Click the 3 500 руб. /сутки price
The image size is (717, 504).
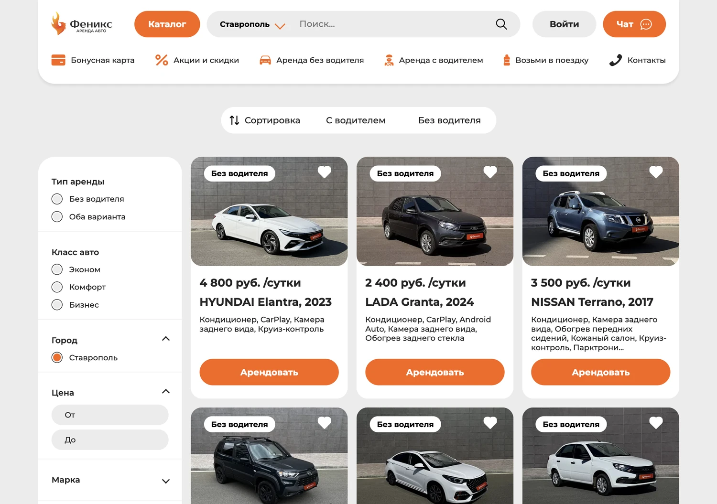pos(581,283)
